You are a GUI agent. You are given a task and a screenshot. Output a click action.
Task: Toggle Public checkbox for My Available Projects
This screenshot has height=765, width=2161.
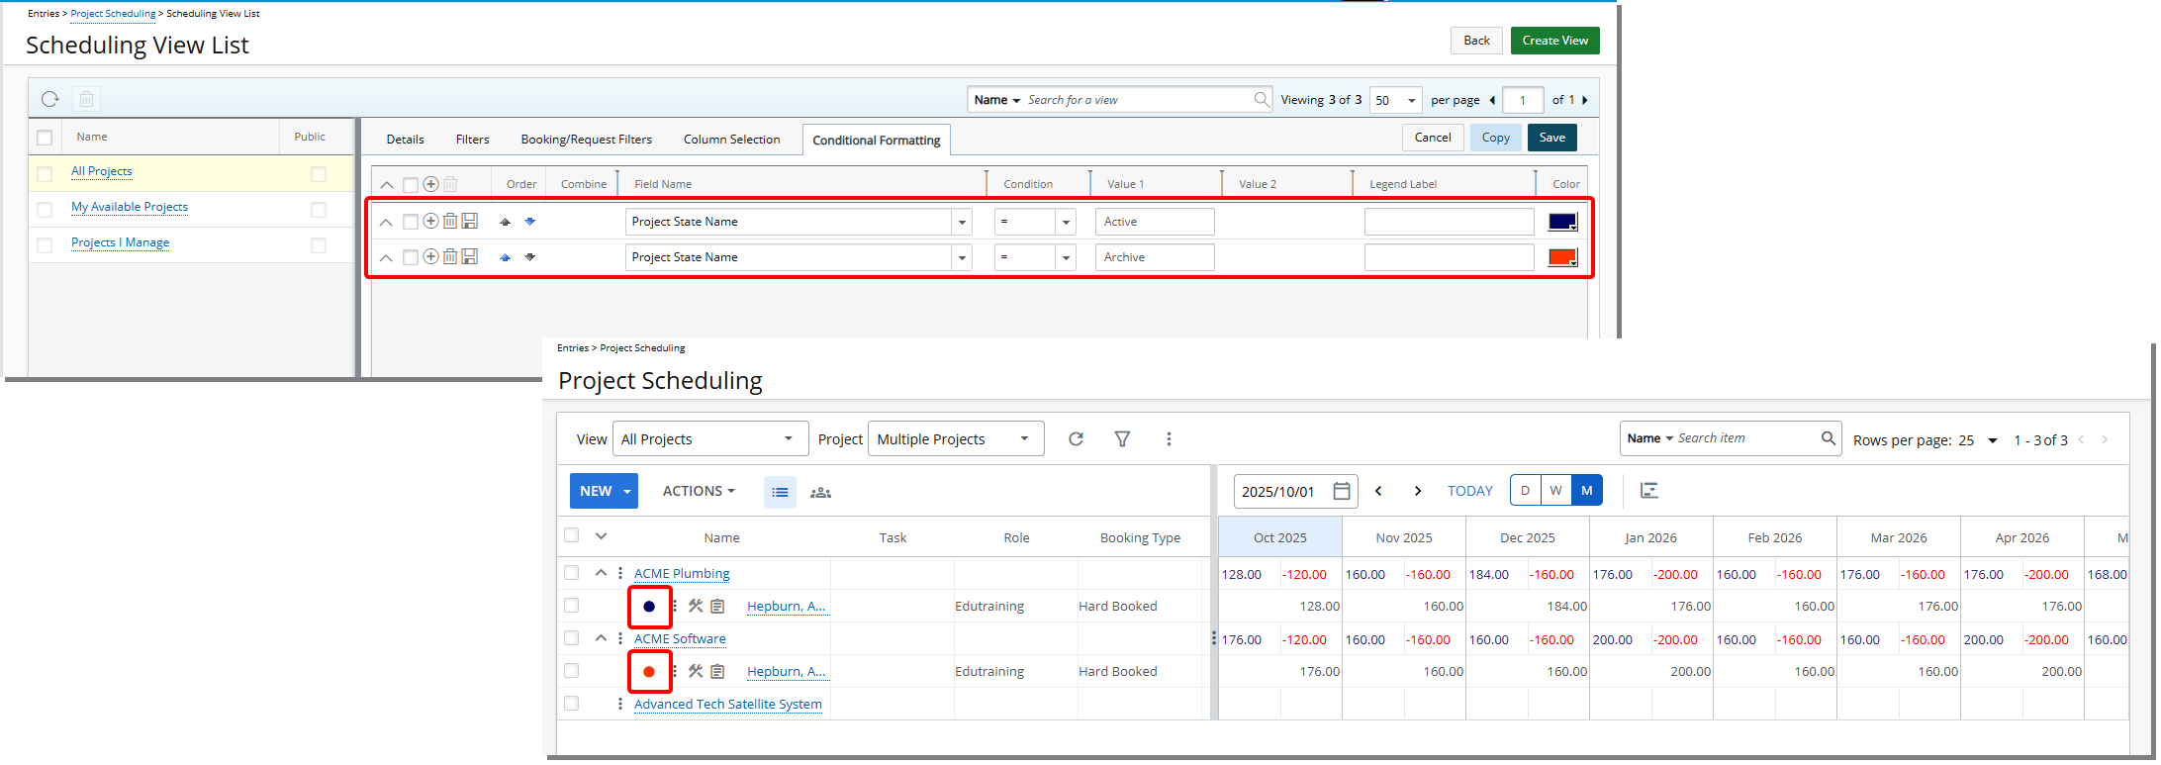coord(319,209)
